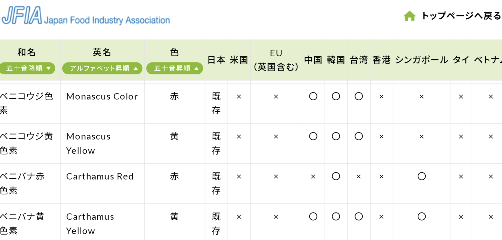Click the EU (英国含む) column header
Screen dimensions: 502x240
point(276,60)
